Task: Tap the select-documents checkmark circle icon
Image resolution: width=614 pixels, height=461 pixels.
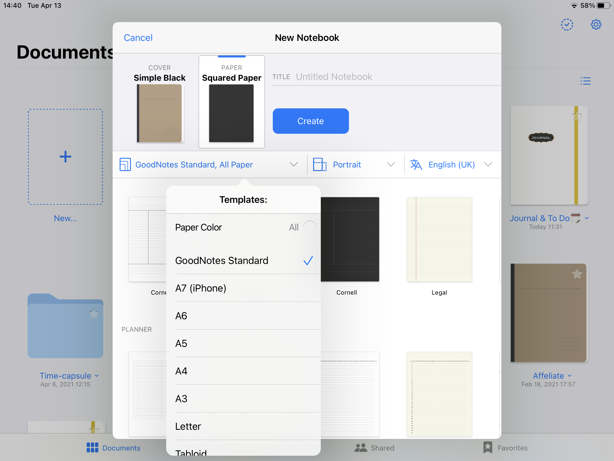Action: [x=567, y=25]
